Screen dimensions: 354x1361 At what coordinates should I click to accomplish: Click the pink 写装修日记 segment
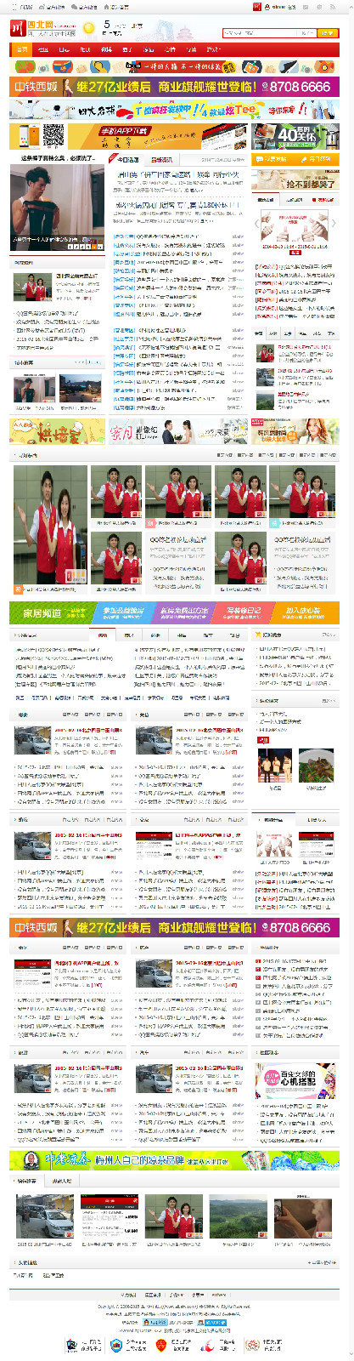coord(244,612)
